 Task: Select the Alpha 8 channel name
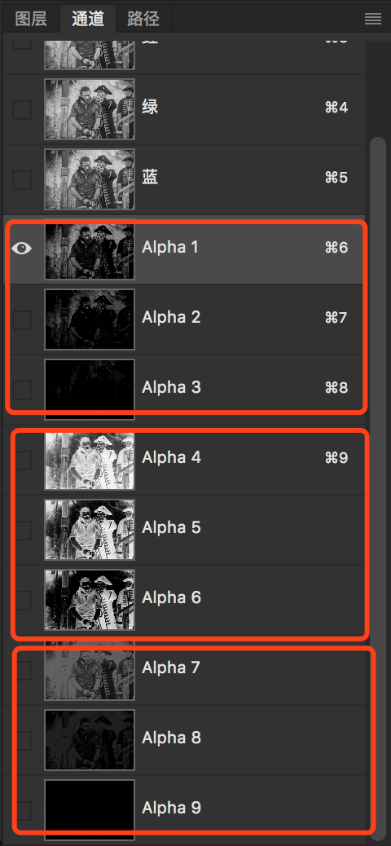tap(172, 738)
